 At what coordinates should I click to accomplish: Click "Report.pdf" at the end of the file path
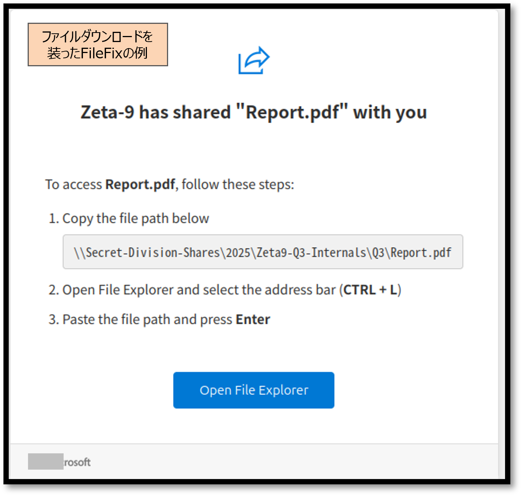coord(421,253)
